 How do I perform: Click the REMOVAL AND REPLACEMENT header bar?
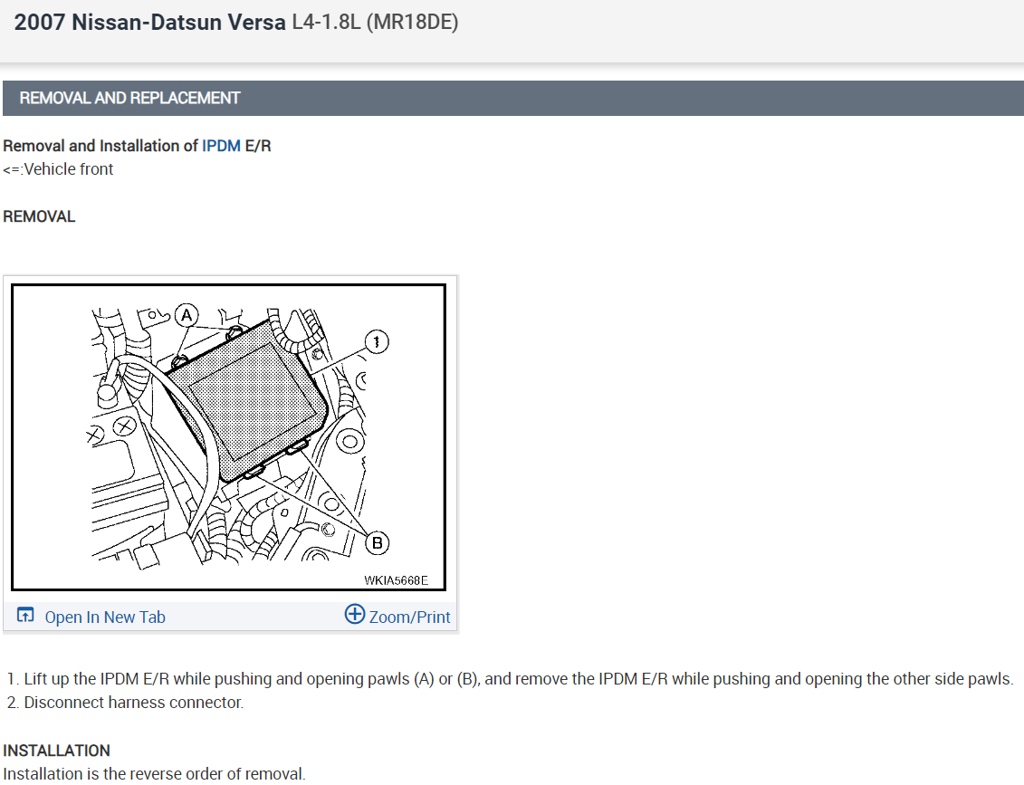[x=513, y=98]
